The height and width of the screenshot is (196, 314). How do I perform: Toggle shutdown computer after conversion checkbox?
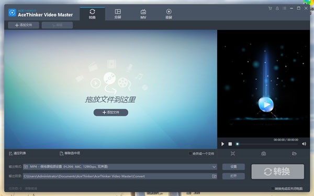(x=273, y=188)
